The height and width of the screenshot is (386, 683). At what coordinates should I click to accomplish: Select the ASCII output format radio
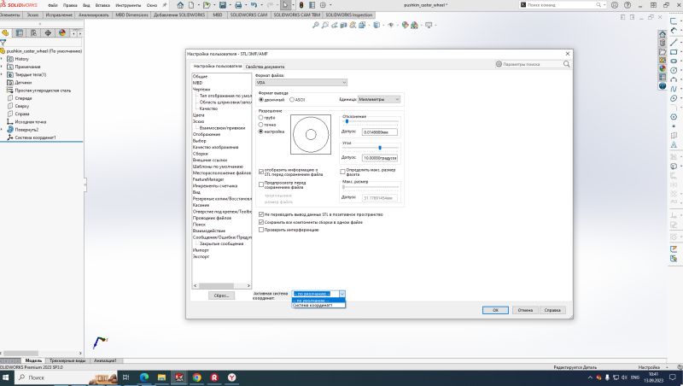pos(292,100)
